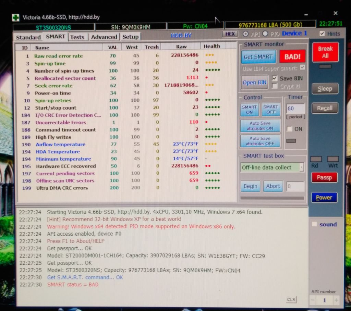Click the Break All button
Viewport: 351px width, 311px height.
(325, 52)
